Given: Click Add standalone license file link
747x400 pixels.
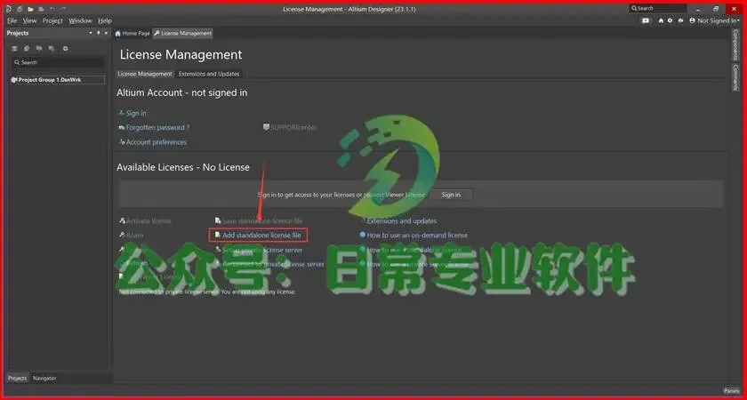Looking at the screenshot, I should [261, 236].
